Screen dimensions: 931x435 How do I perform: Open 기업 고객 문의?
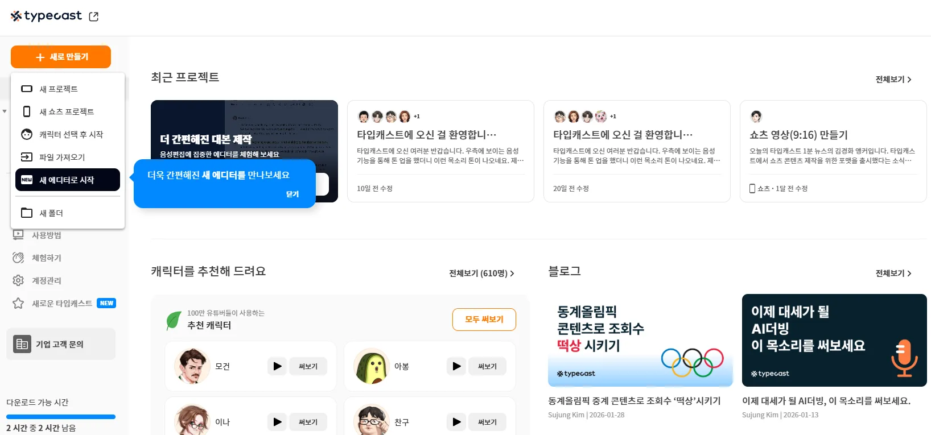click(x=61, y=344)
